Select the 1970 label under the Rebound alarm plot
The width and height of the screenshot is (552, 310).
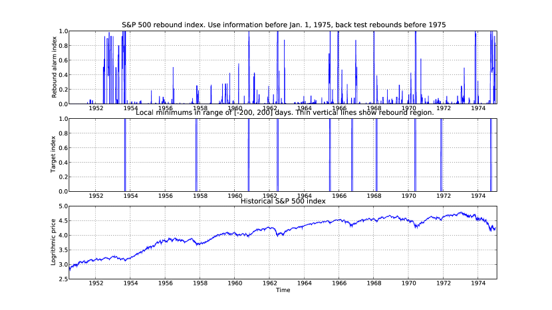[x=409, y=108]
